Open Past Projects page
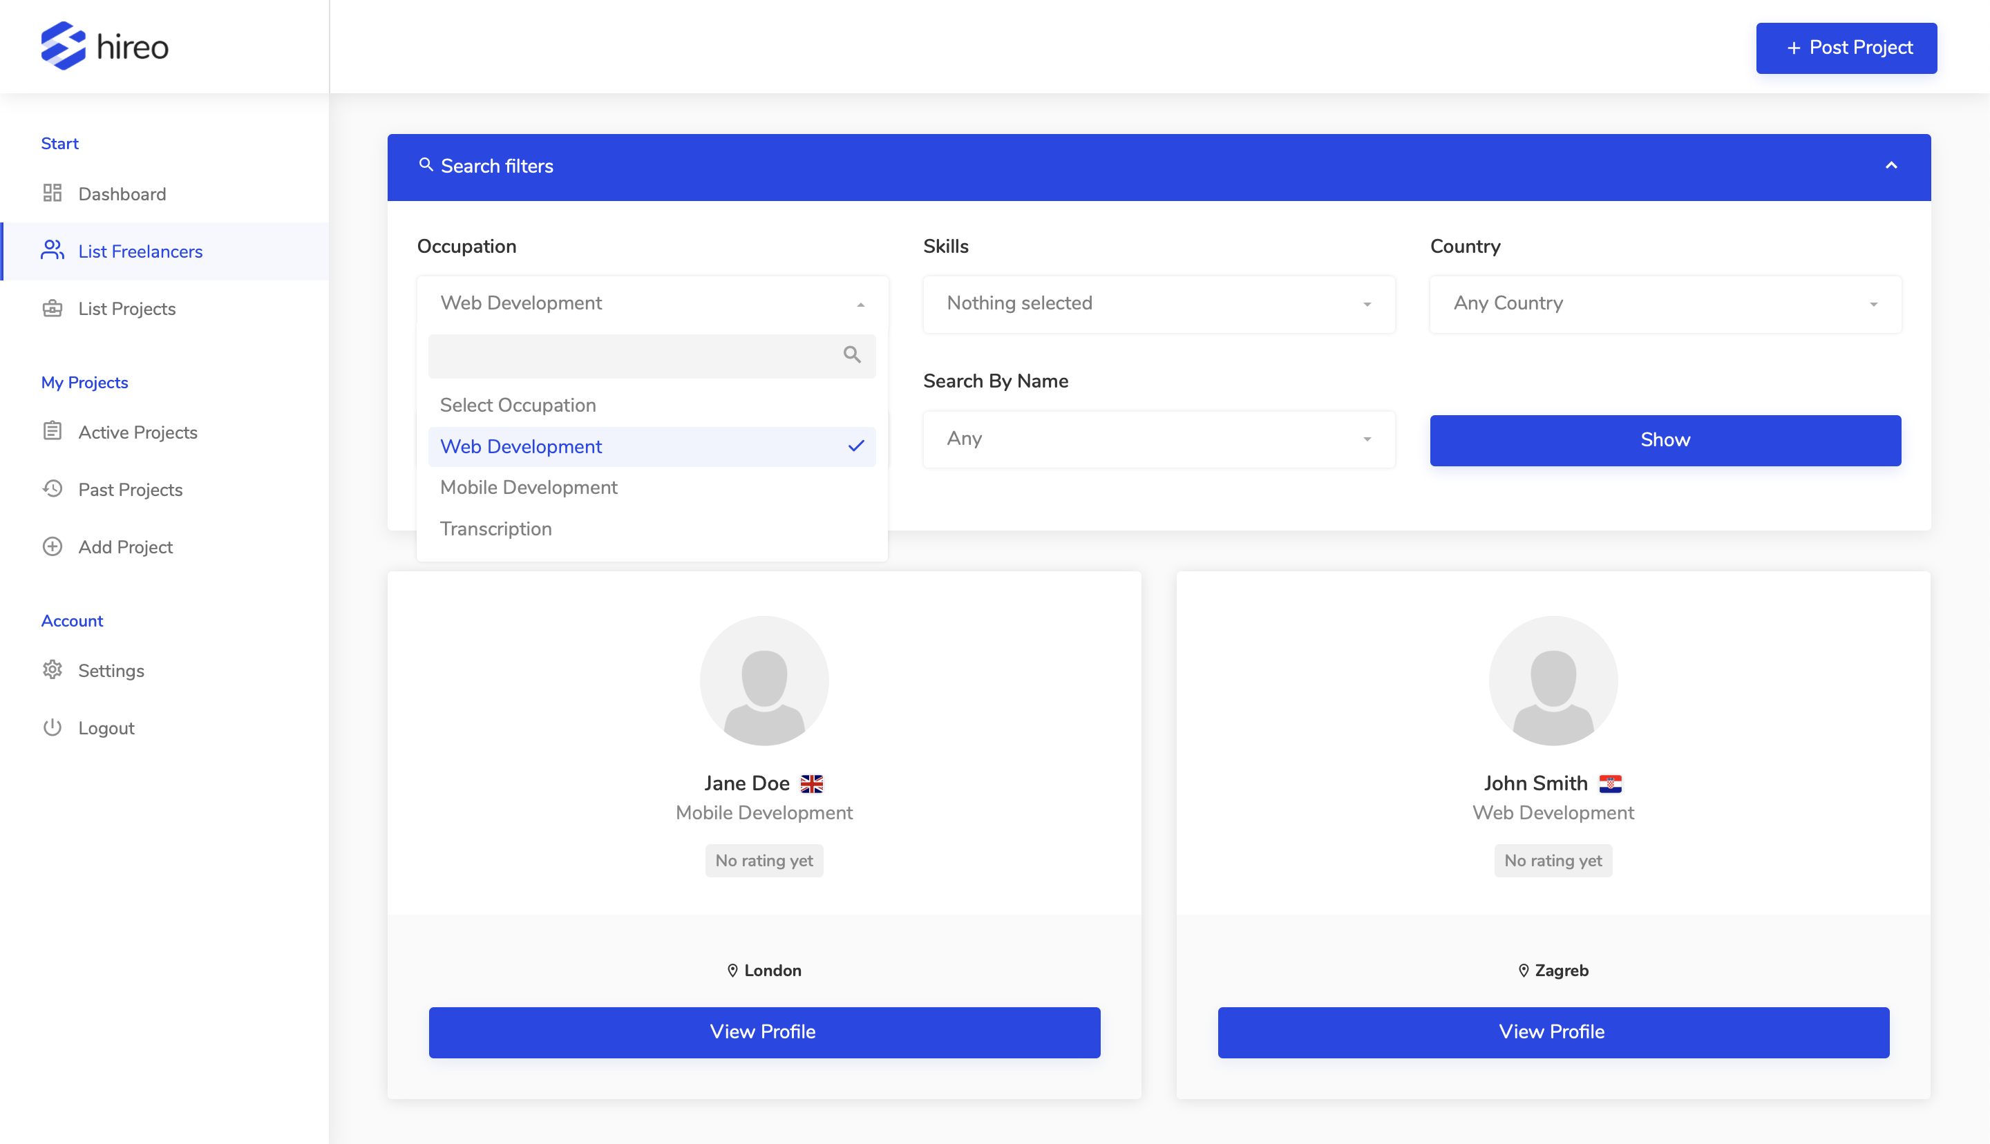Image resolution: width=1990 pixels, height=1144 pixels. [x=165, y=490]
